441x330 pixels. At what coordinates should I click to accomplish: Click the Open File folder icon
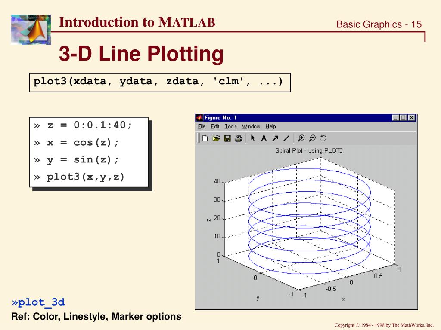tap(216, 138)
